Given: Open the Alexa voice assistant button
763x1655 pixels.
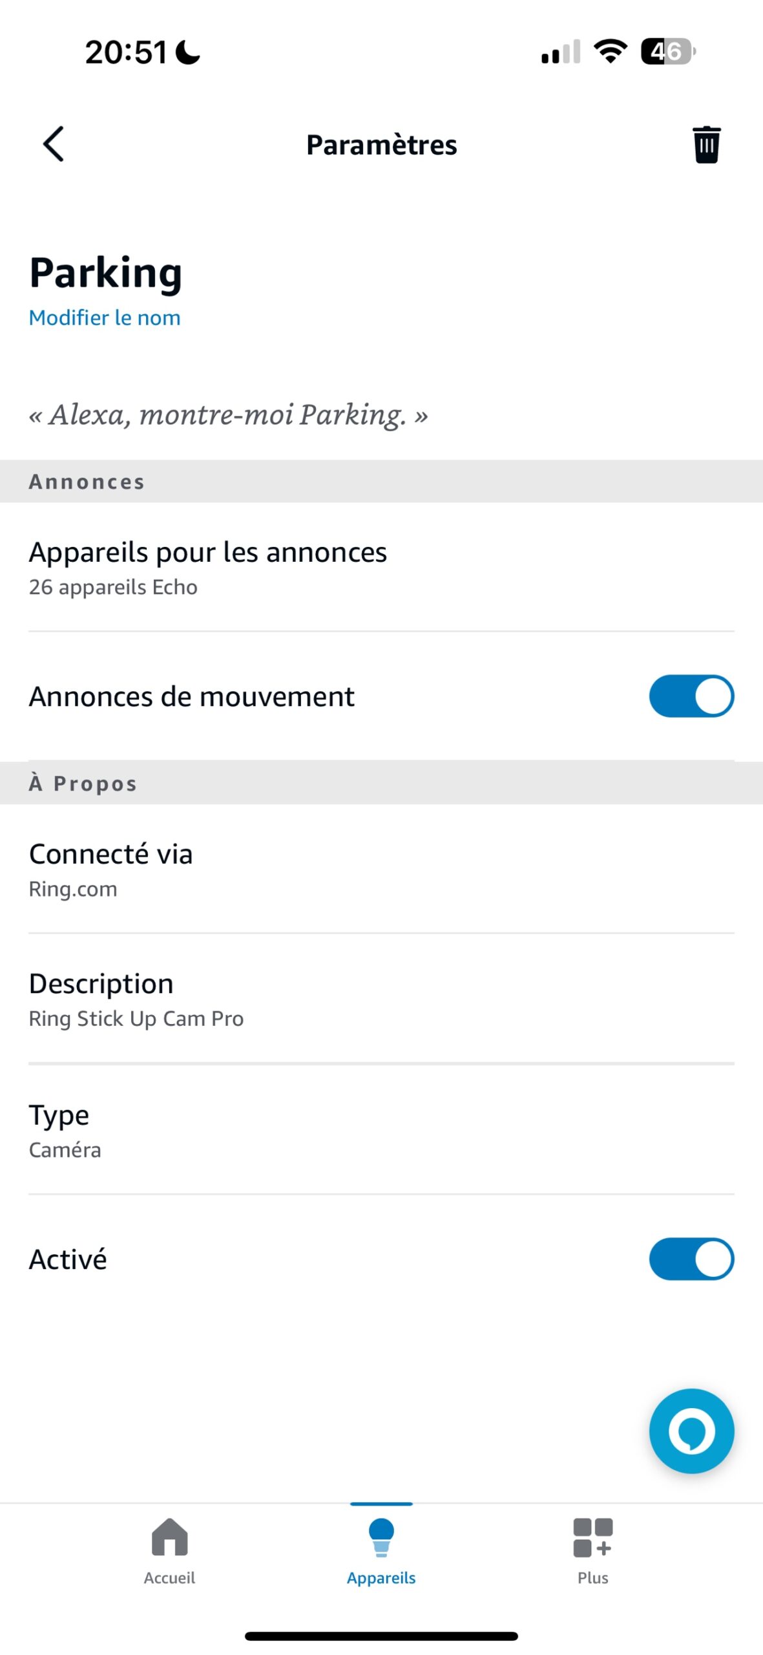Looking at the screenshot, I should tap(691, 1431).
